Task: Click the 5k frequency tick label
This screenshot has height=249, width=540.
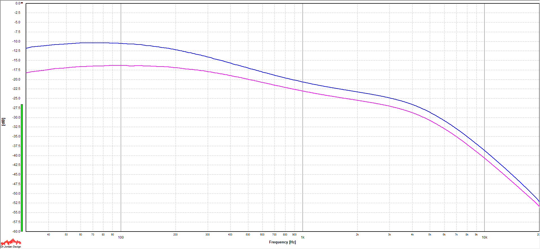Action: coord(430,235)
